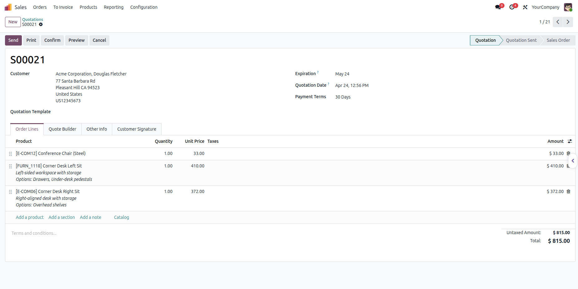Go to the previous record arrow

558,22
